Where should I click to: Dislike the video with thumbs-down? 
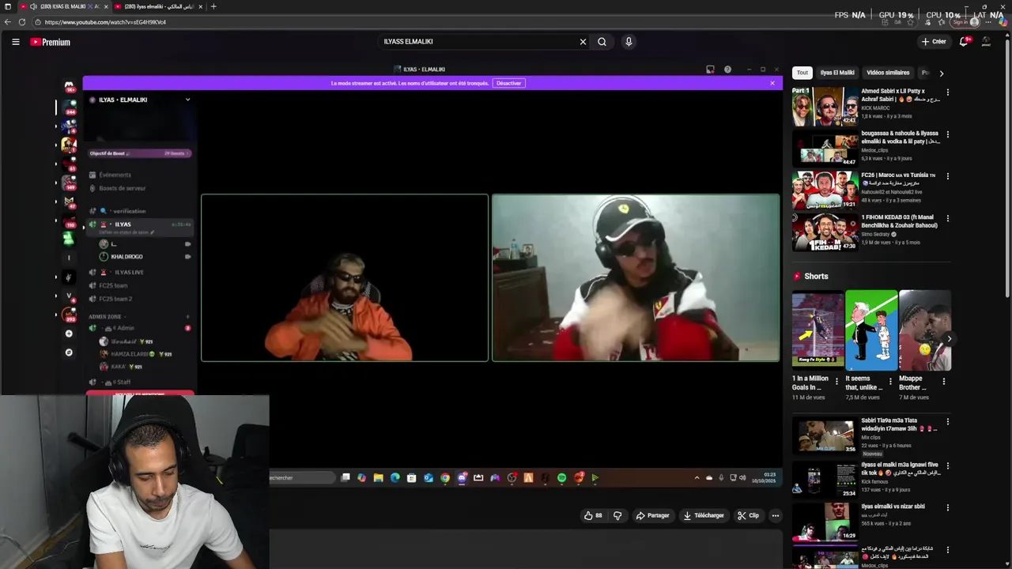pyautogui.click(x=617, y=515)
